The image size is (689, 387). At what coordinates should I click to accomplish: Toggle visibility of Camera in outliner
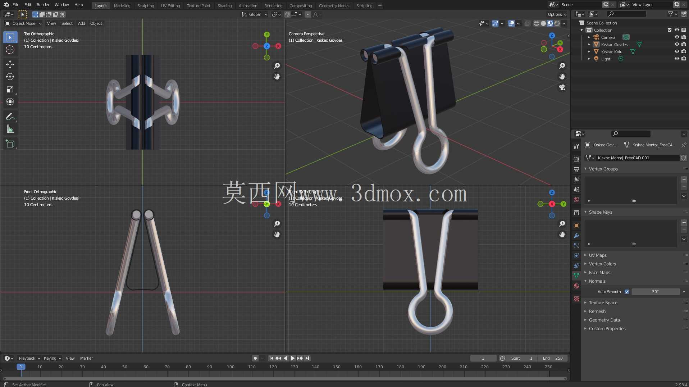pyautogui.click(x=677, y=37)
